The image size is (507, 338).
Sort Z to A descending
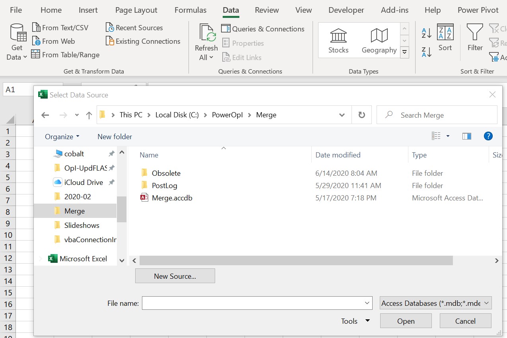[426, 52]
